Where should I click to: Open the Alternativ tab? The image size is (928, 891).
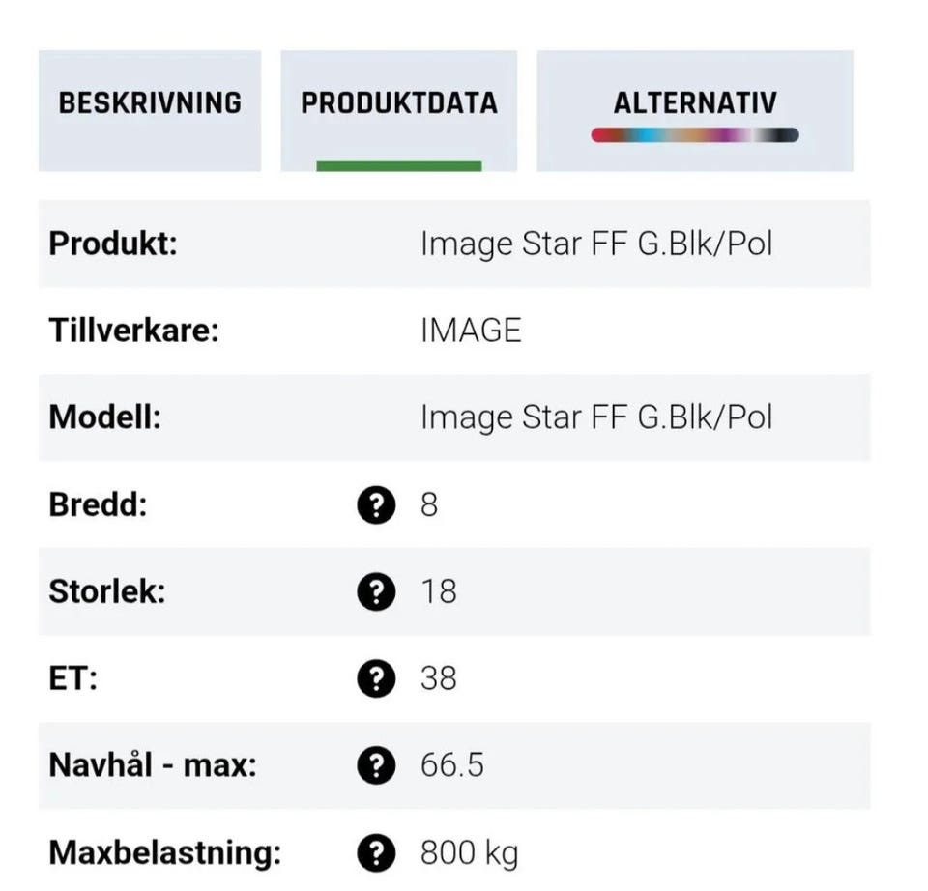694,103
